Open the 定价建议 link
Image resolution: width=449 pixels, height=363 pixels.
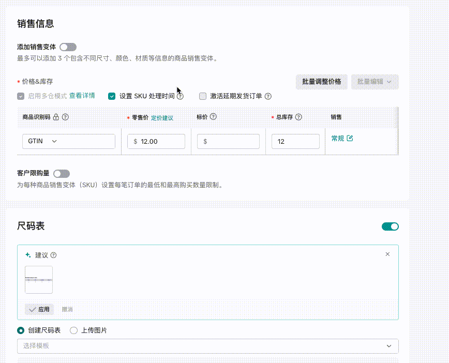tap(162, 118)
